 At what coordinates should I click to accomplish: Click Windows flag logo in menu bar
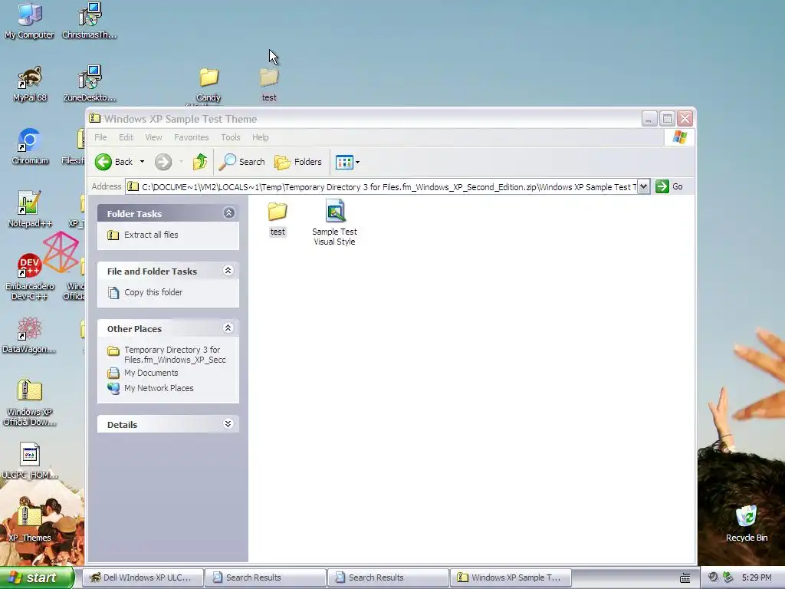[680, 137]
